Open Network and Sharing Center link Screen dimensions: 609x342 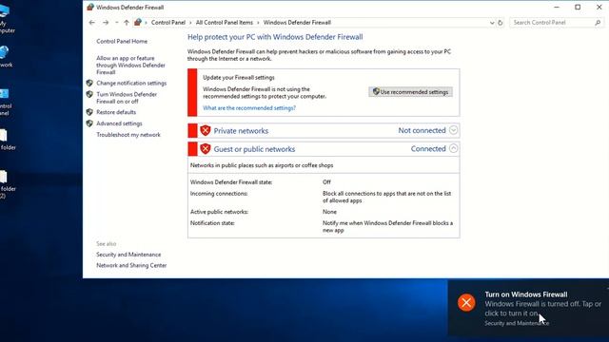pyautogui.click(x=131, y=265)
